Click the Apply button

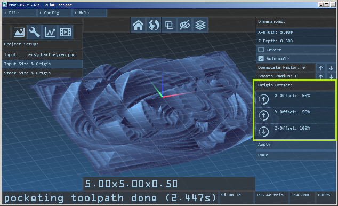[296, 145]
